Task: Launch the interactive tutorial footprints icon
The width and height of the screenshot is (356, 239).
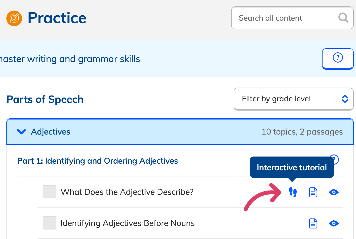Action: pos(293,192)
